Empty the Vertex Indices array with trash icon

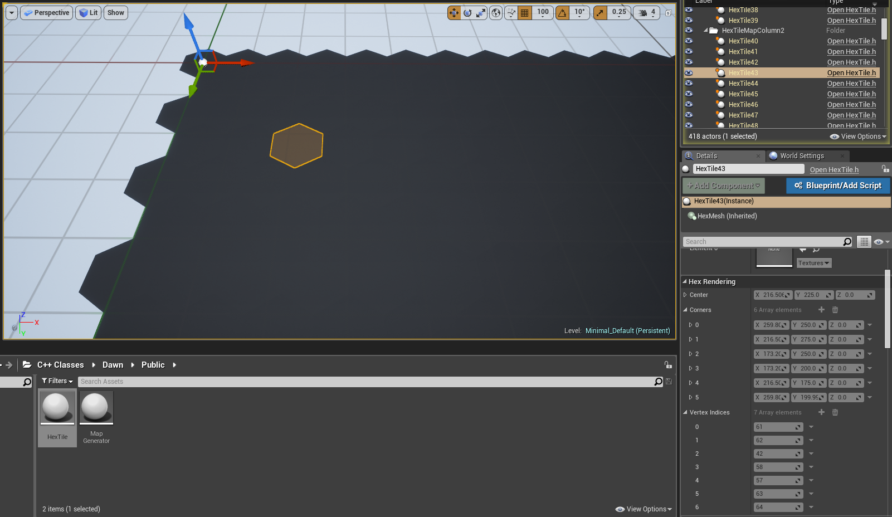point(835,412)
